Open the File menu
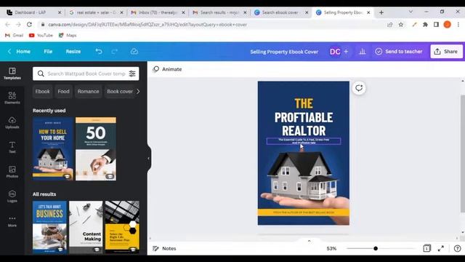 pyautogui.click(x=48, y=52)
